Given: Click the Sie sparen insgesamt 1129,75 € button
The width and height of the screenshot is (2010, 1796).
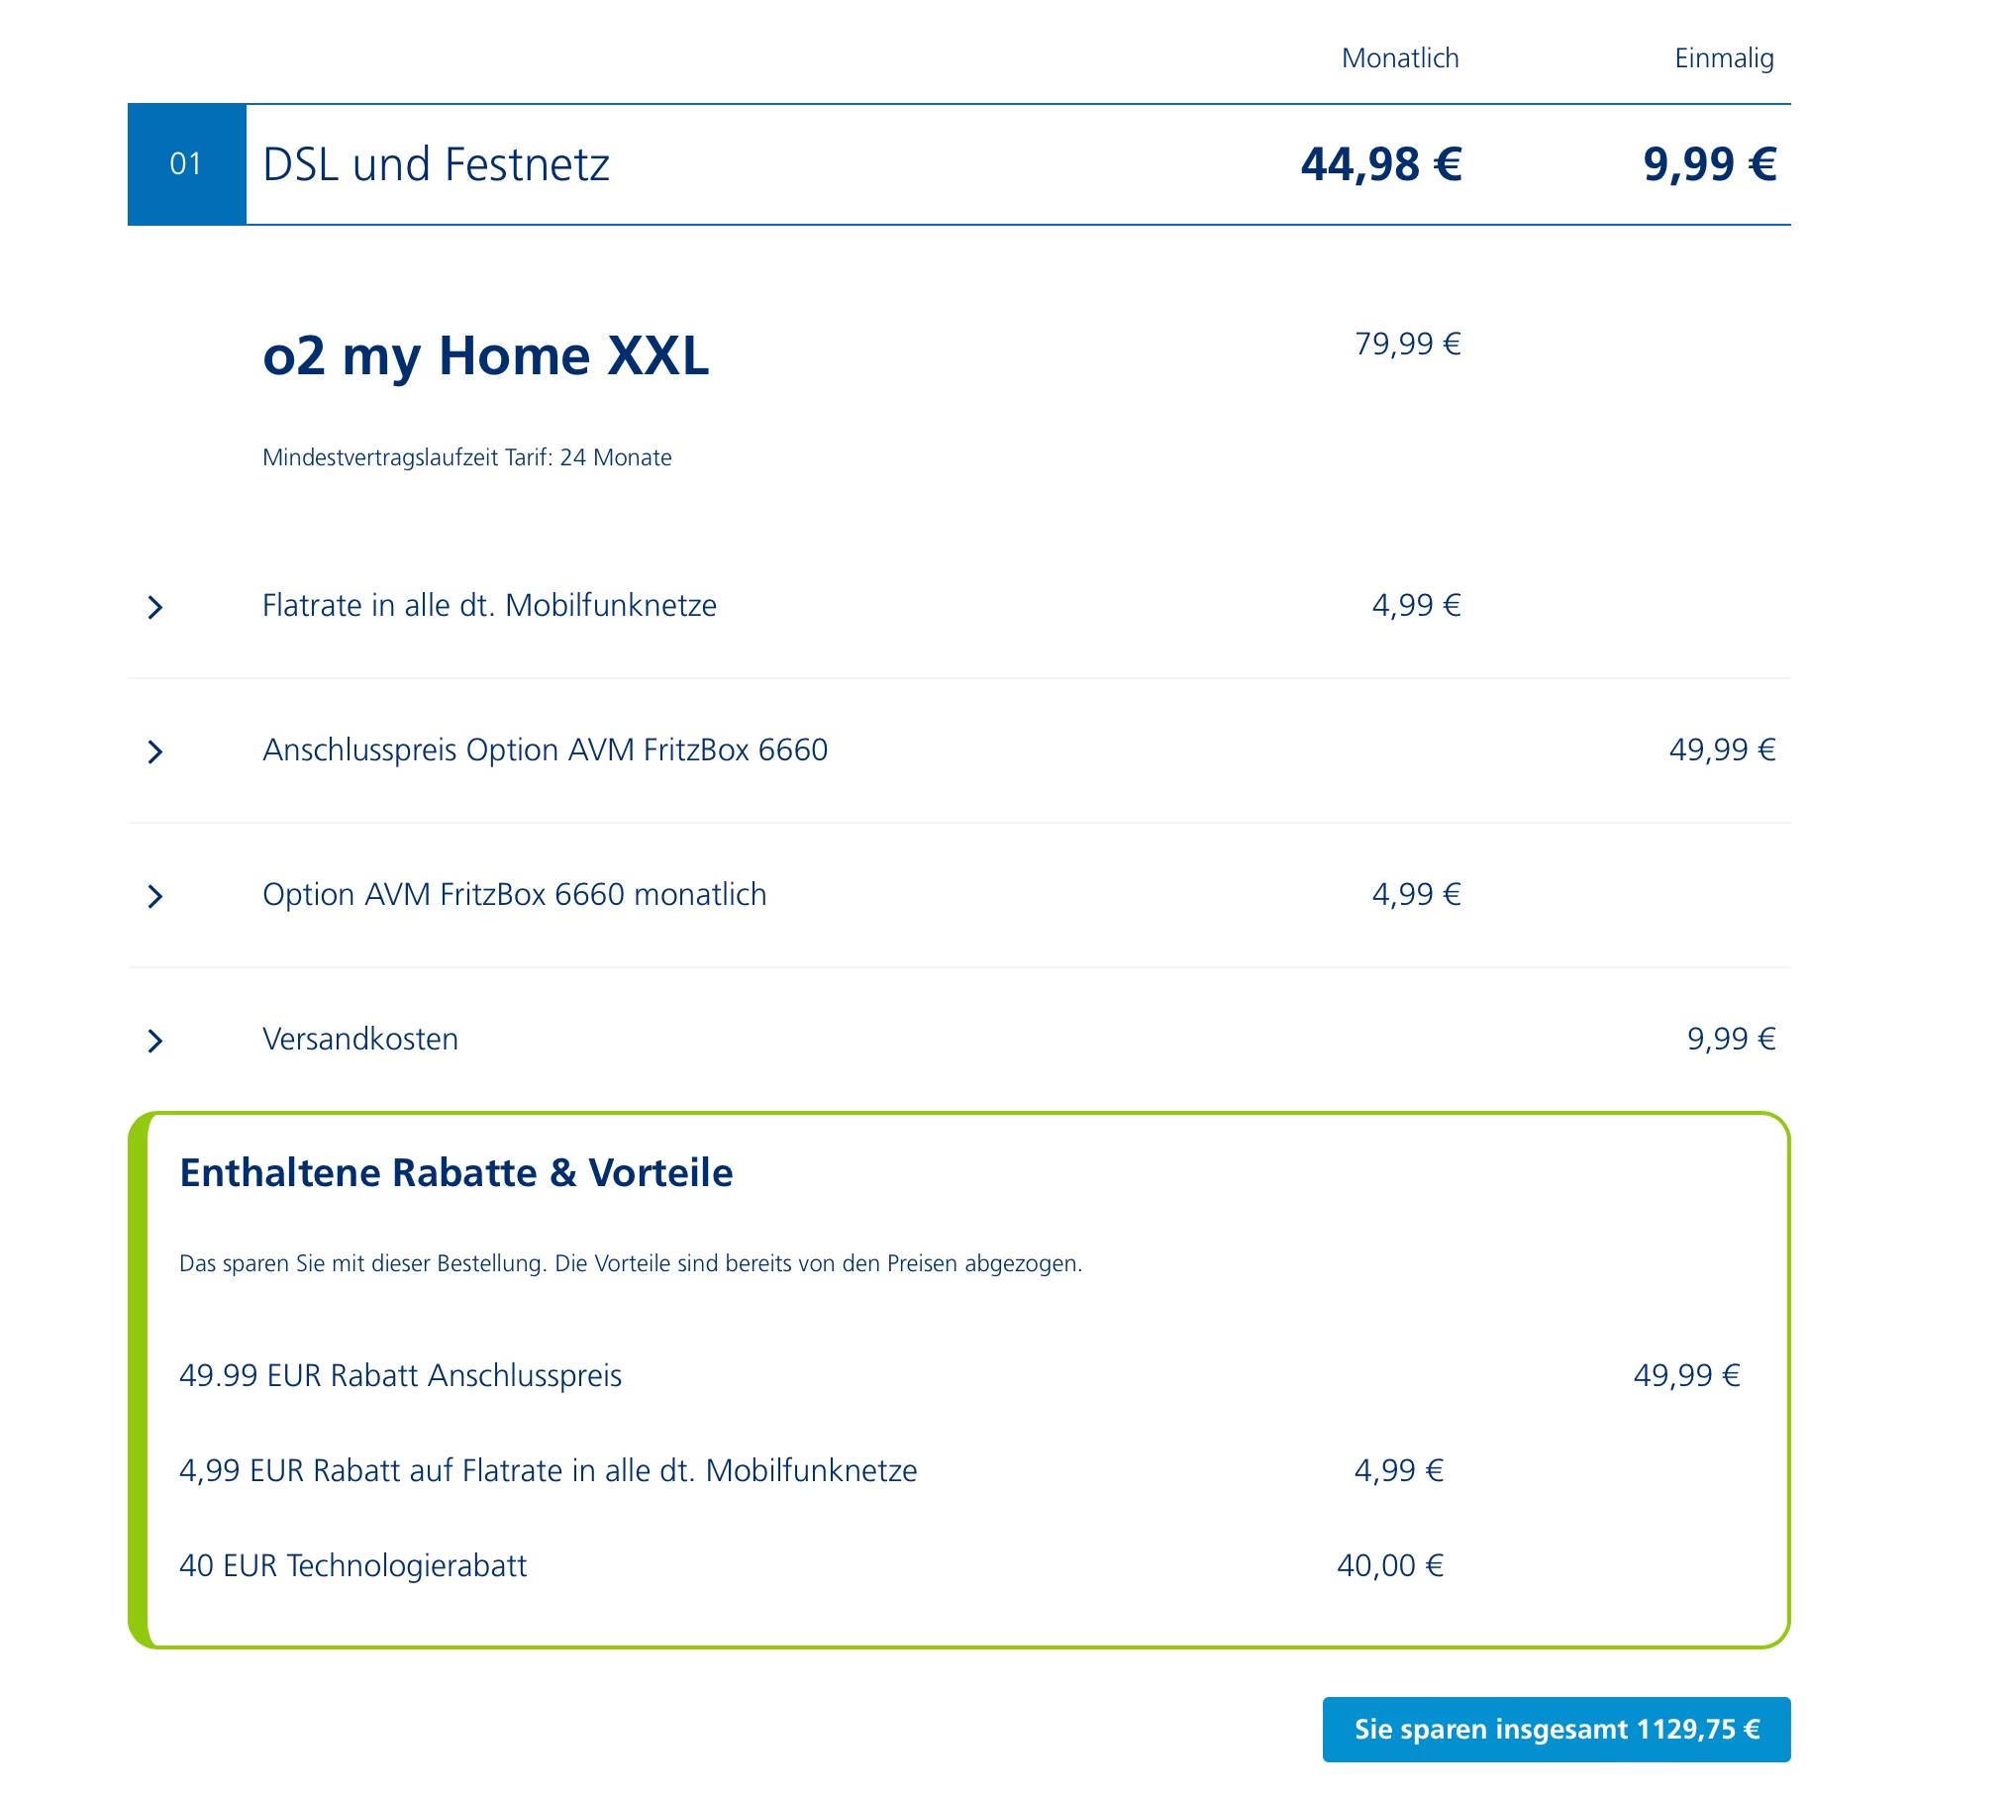Looking at the screenshot, I should pyautogui.click(x=1556, y=1729).
